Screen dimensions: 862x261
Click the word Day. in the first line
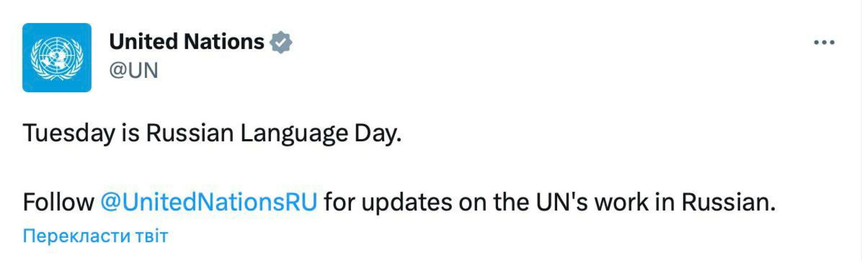point(378,133)
